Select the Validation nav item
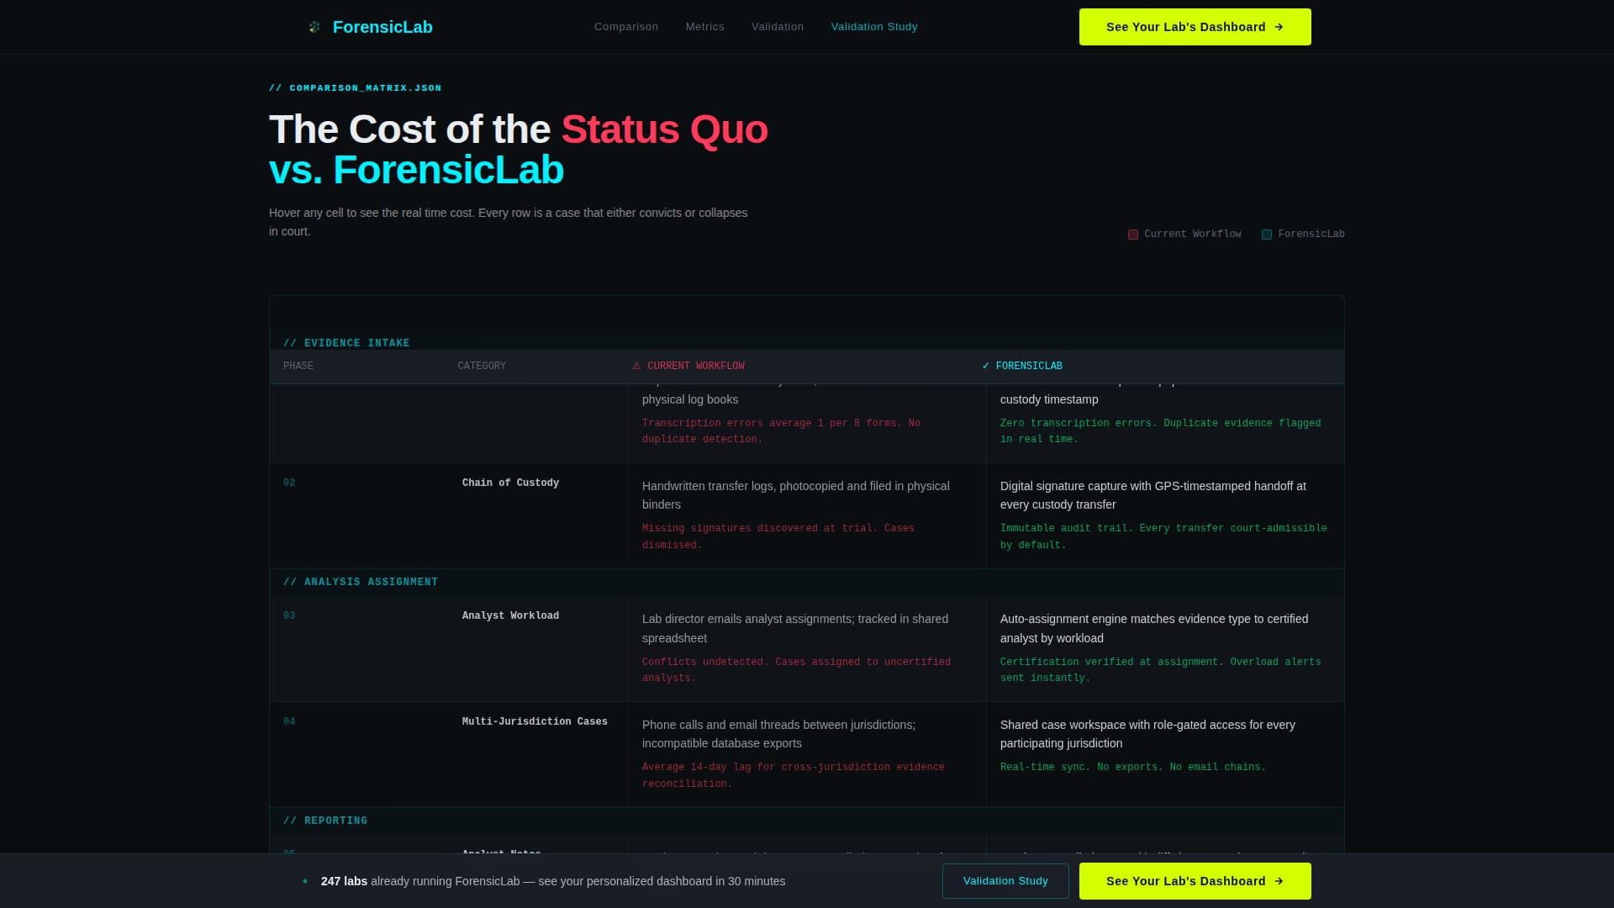1614x908 pixels. pos(778,27)
